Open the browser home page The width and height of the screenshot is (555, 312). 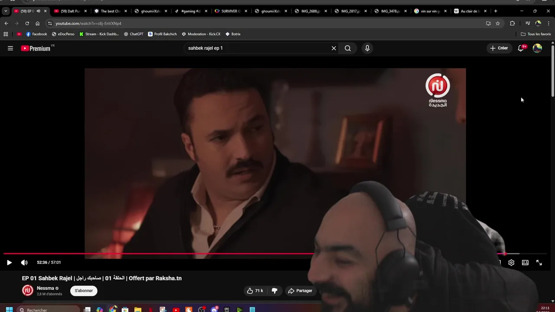(37, 23)
